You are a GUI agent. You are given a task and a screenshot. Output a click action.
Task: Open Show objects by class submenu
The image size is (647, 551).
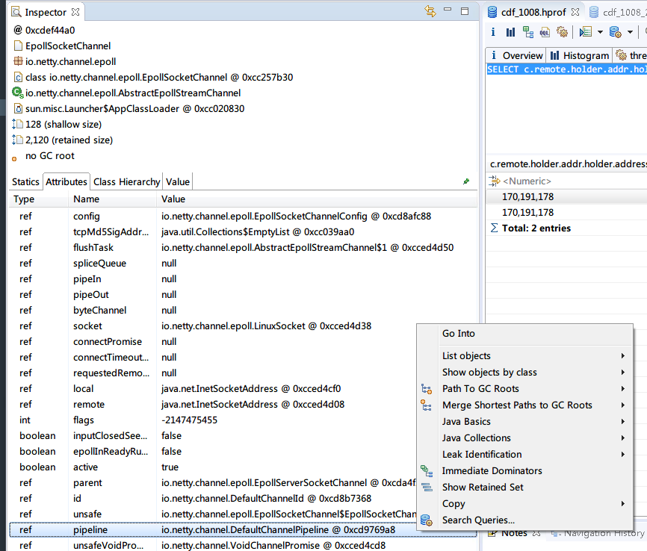pos(525,373)
